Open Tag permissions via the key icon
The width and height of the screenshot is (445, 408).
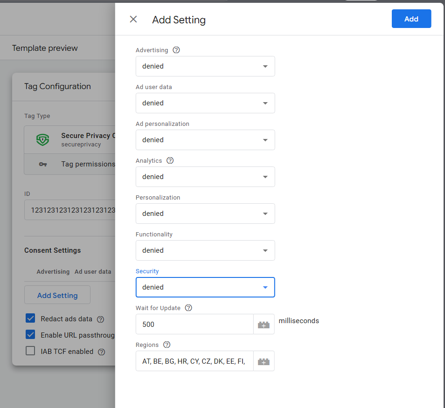(43, 164)
